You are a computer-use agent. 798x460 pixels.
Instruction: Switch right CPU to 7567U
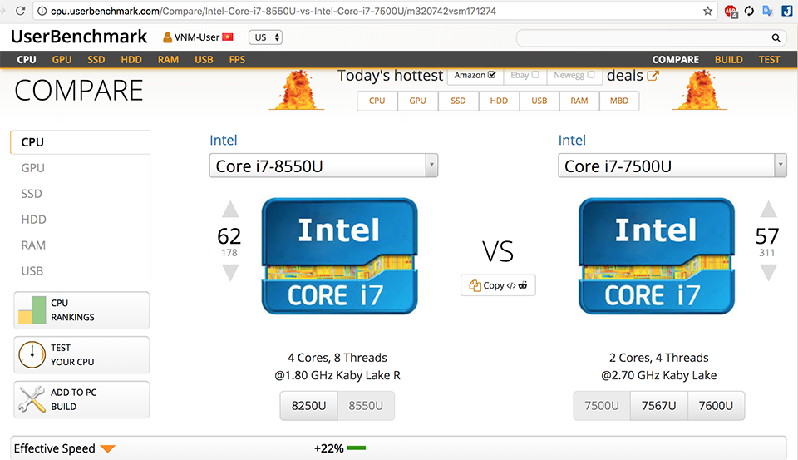(x=658, y=405)
